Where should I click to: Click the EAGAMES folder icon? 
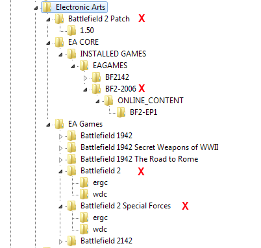pyautogui.click(x=84, y=66)
